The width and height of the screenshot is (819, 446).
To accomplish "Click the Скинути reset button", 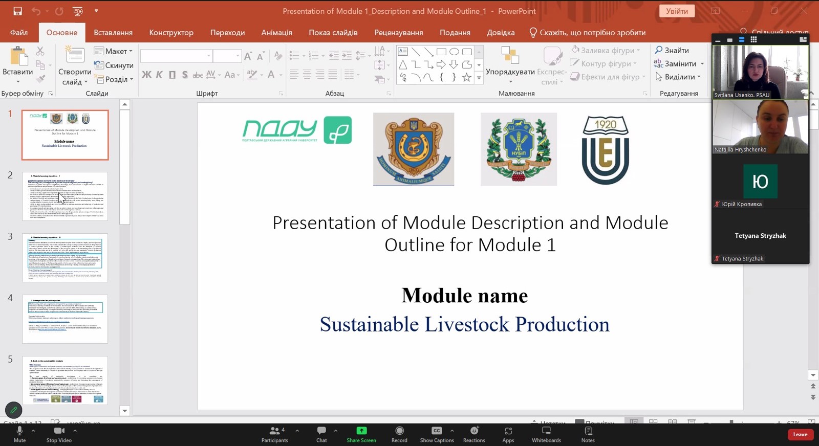I will (x=114, y=65).
